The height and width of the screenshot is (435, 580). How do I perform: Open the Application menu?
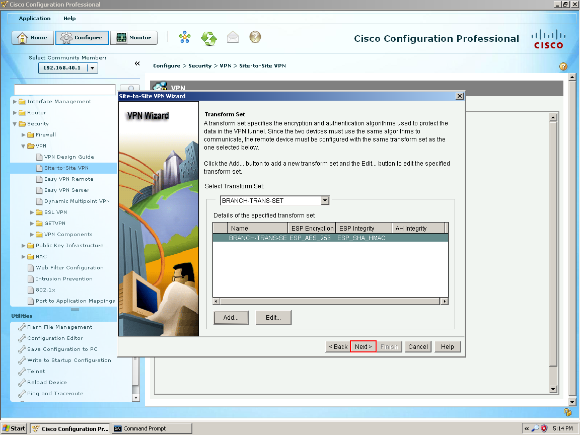point(35,19)
